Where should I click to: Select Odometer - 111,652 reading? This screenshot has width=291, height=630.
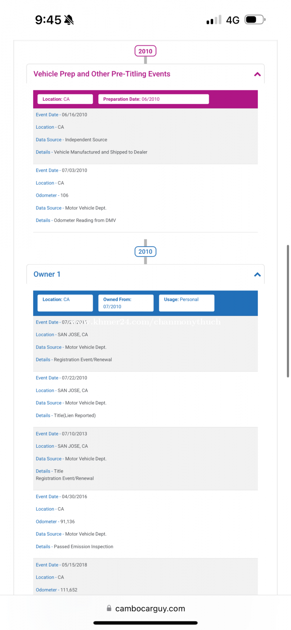57,590
